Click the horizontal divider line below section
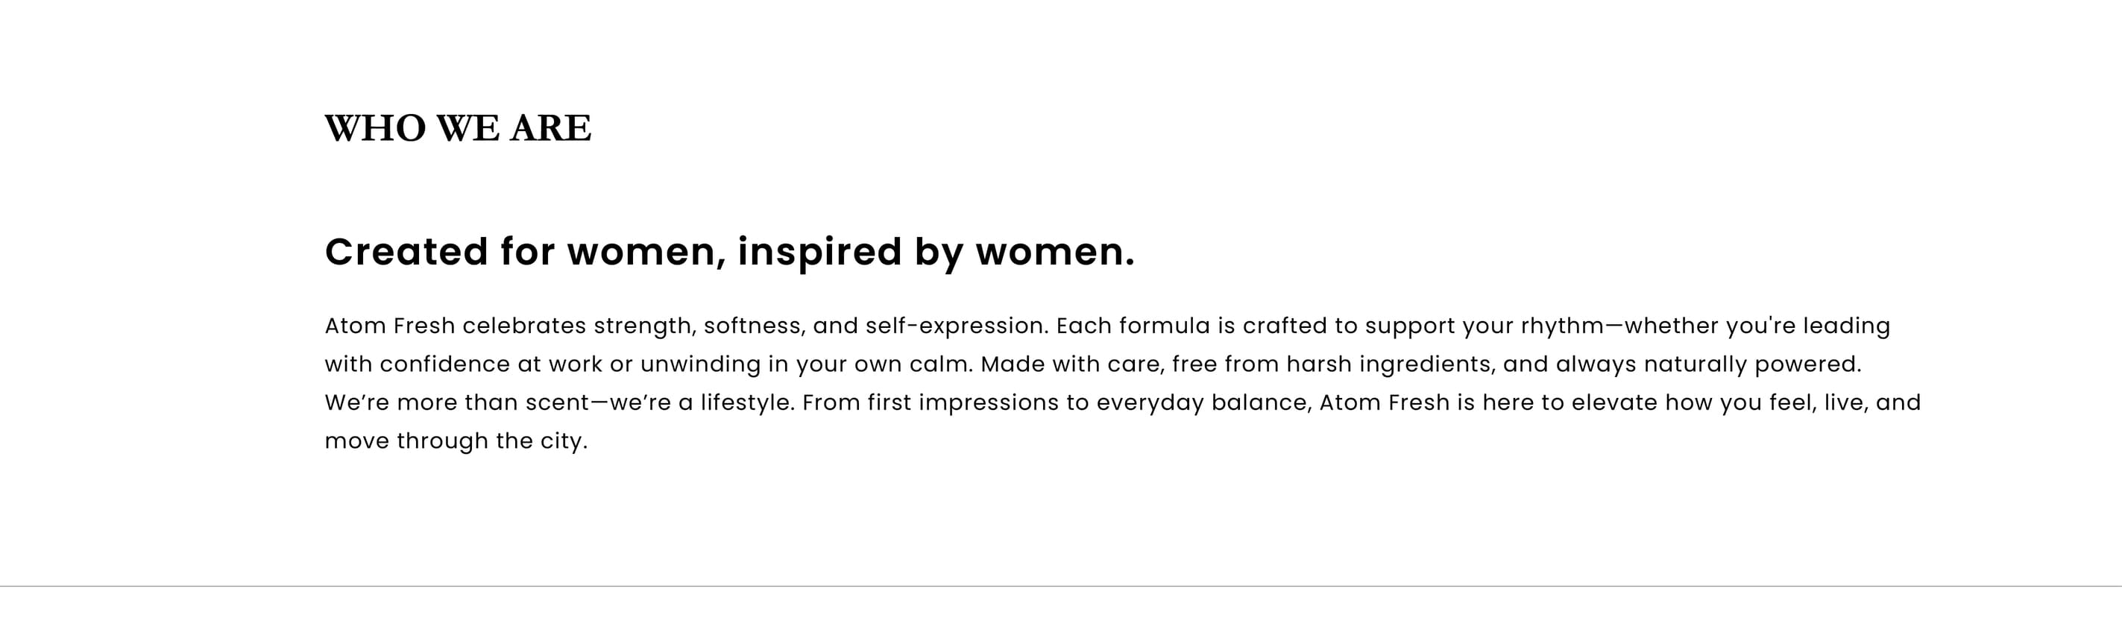The width and height of the screenshot is (2122, 623). point(1061,586)
